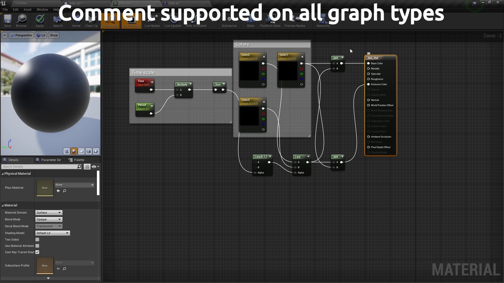The image size is (504, 283).
Task: Click the Browse toolbar icon
Action: [x=21, y=20]
